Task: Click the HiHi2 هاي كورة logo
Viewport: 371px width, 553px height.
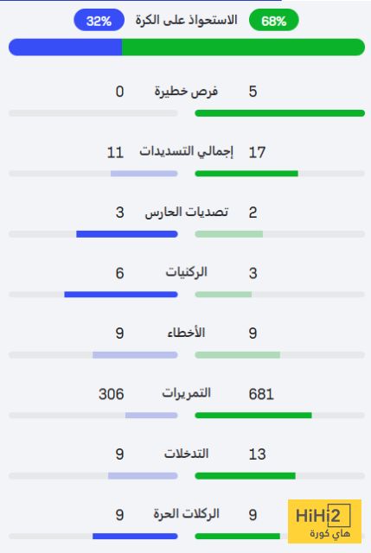Action: click(x=324, y=521)
